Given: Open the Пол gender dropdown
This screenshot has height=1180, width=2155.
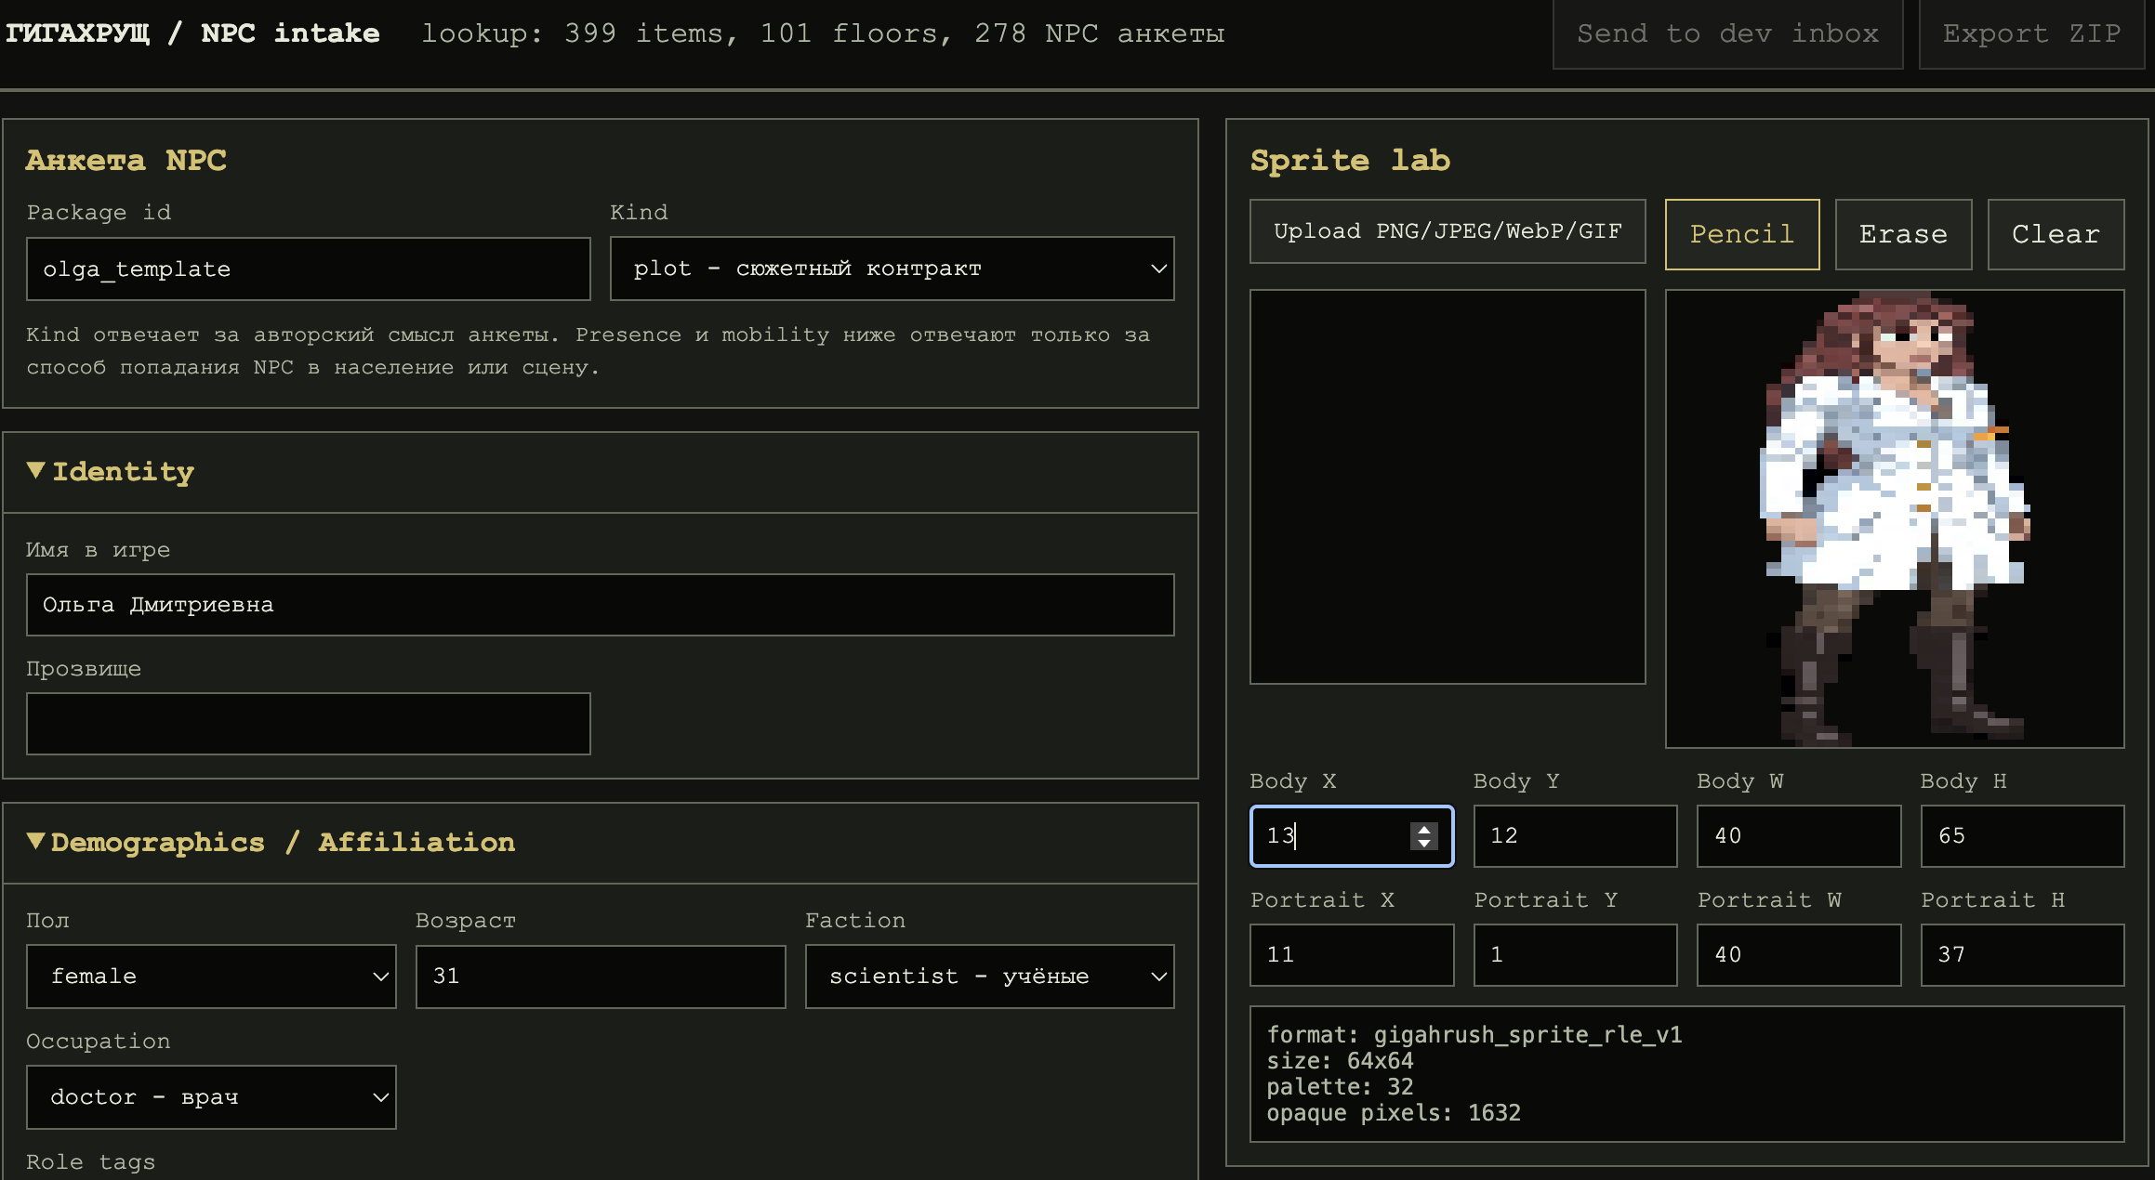Looking at the screenshot, I should pyautogui.click(x=211, y=976).
